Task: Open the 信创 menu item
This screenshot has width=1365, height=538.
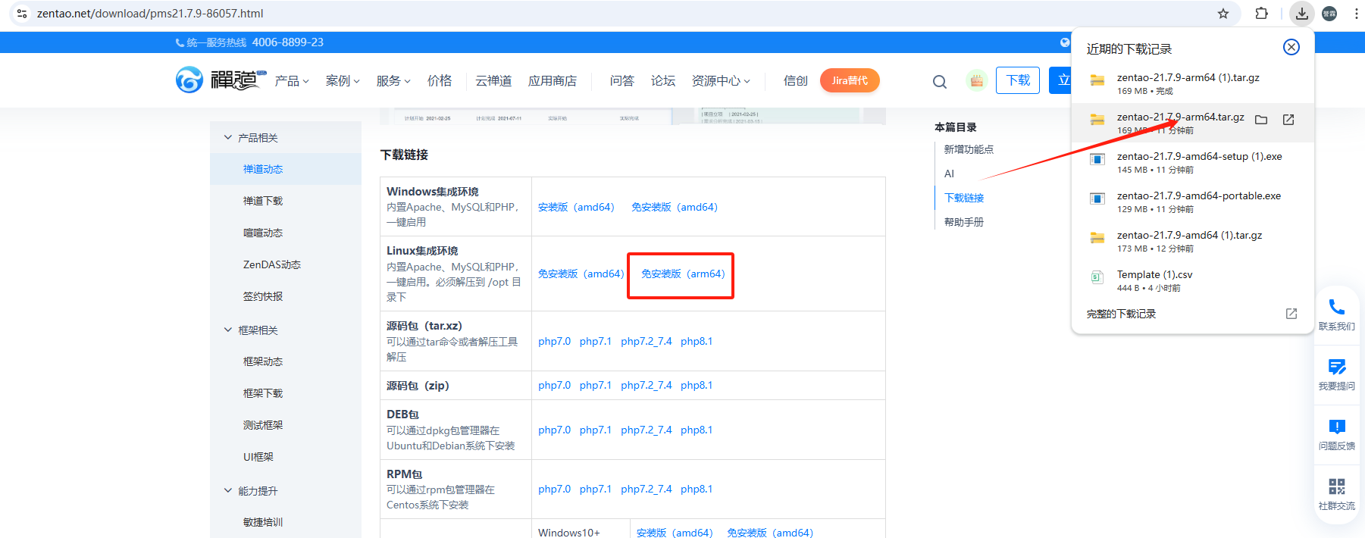Action: coord(796,81)
